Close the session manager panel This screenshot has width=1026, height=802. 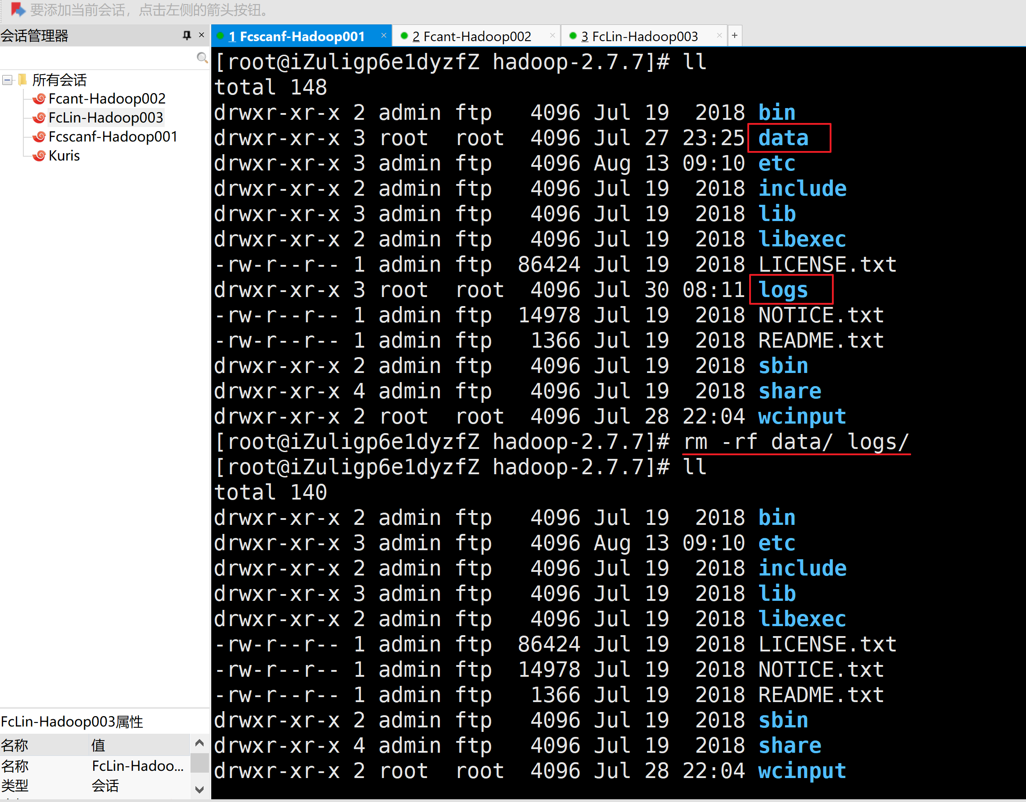202,35
